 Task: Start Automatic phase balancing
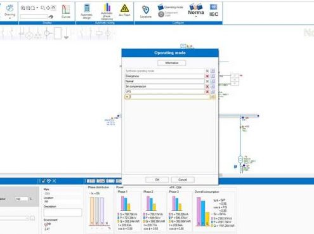(107, 11)
